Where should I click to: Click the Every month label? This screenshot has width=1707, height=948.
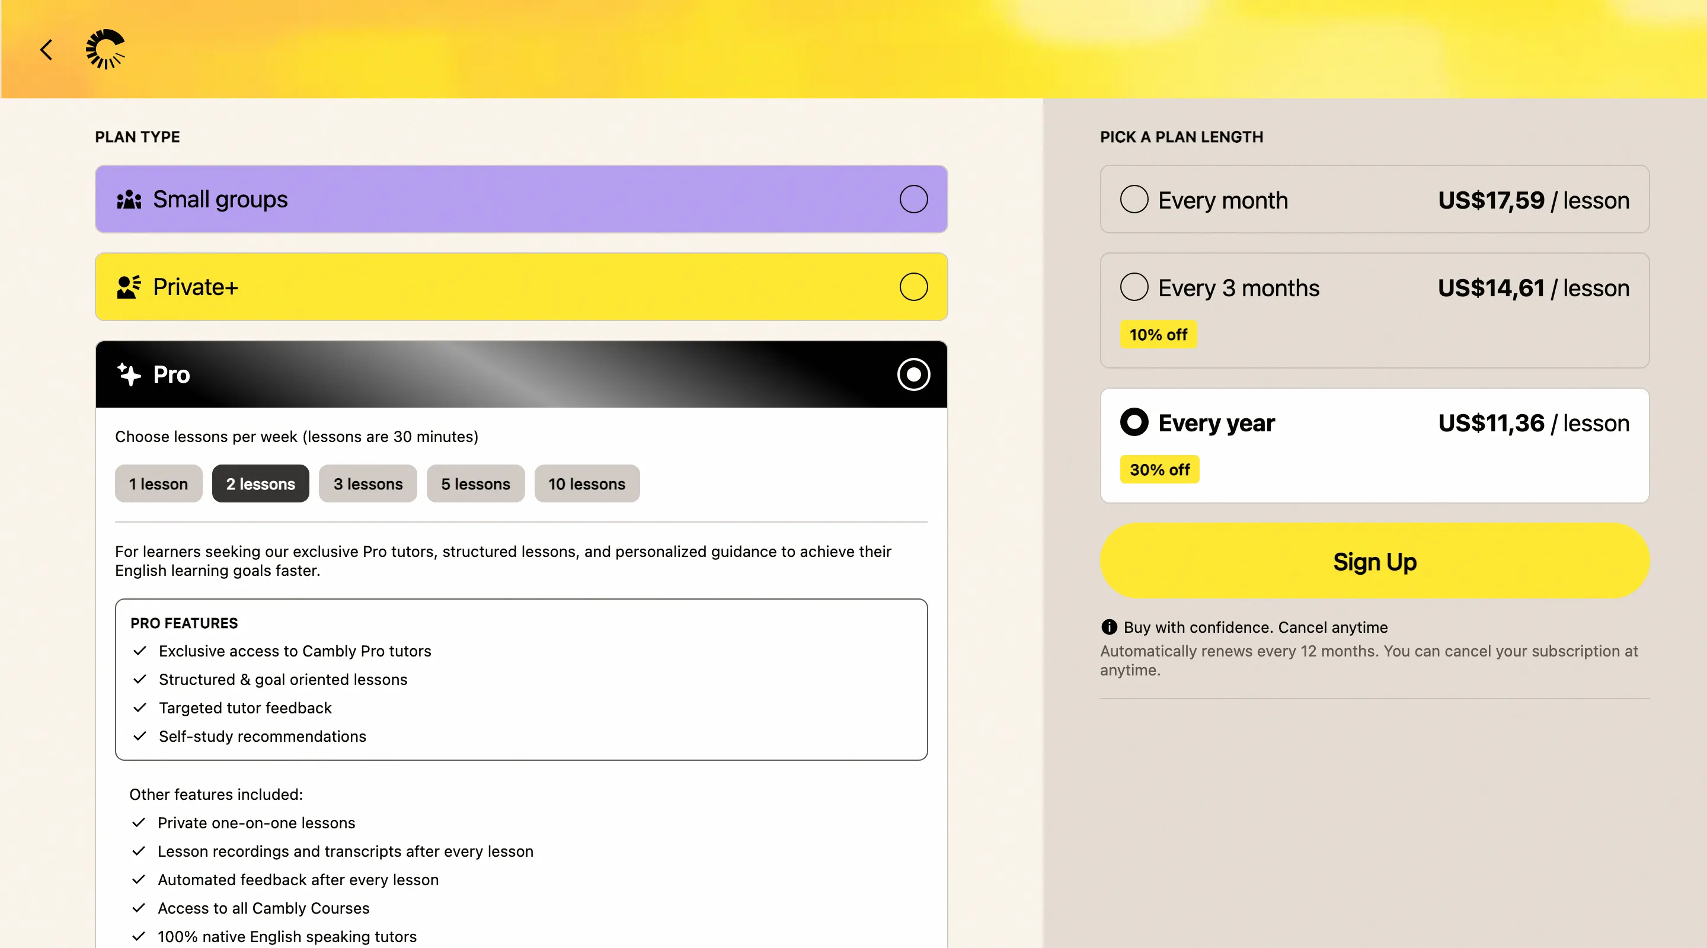[1223, 200]
